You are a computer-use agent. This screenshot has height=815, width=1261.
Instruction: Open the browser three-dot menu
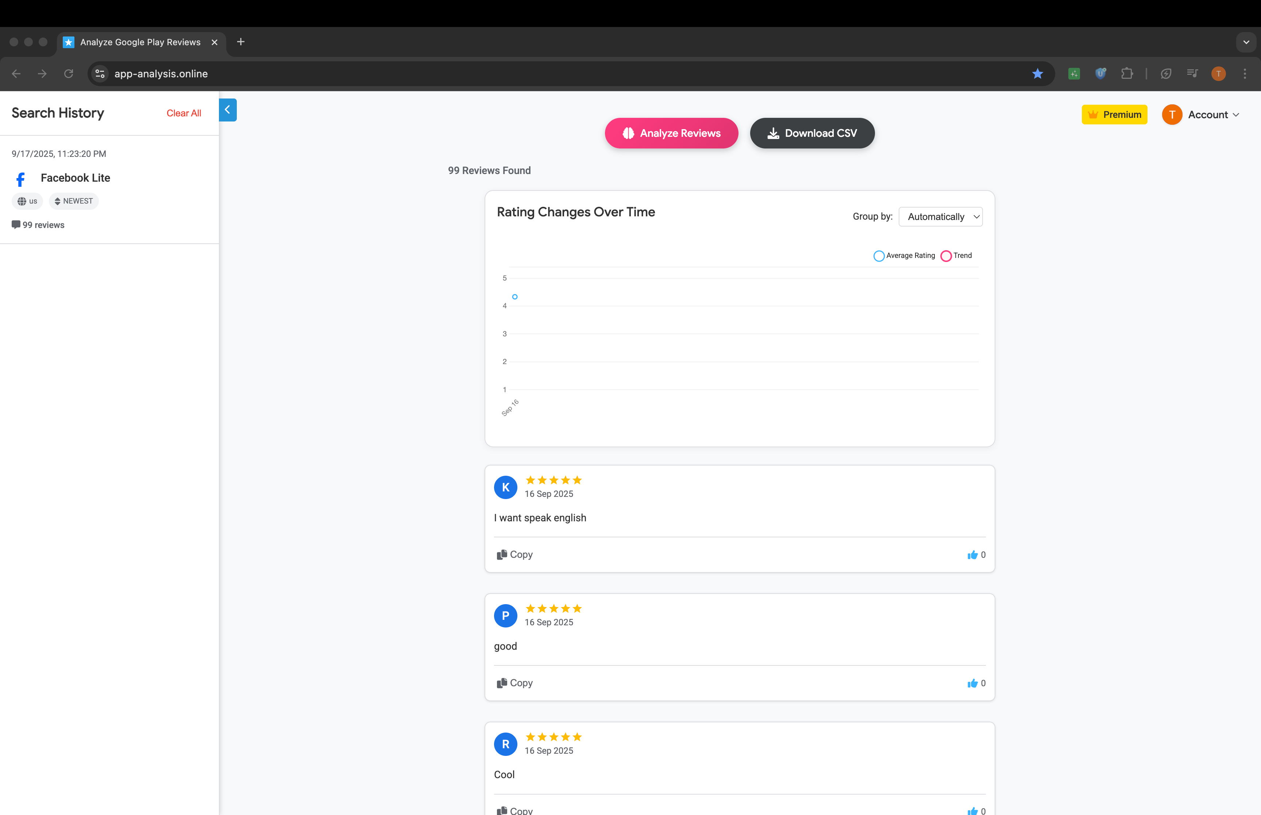(1245, 74)
